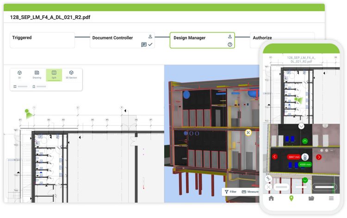
Task: Tap the green up arrow in mobile view
Action: click(305, 141)
